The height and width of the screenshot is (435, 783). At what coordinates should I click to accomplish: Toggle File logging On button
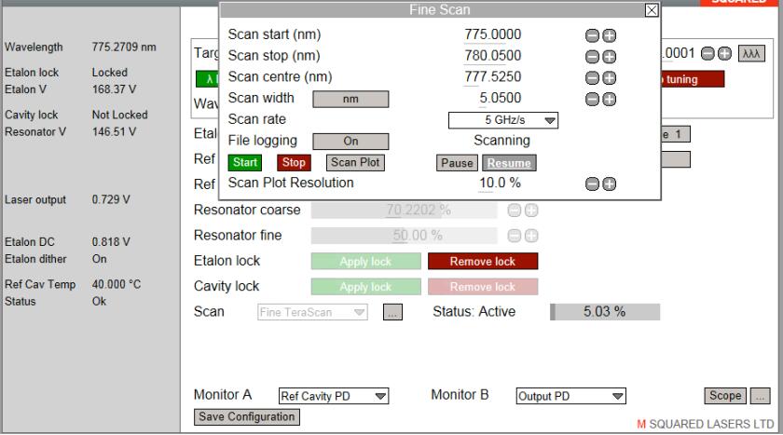coord(350,142)
